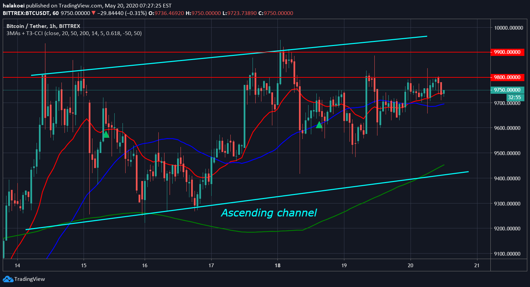The height and width of the screenshot is (287, 530).
Task: Click the high value in the OHLC header
Action: coord(206,13)
